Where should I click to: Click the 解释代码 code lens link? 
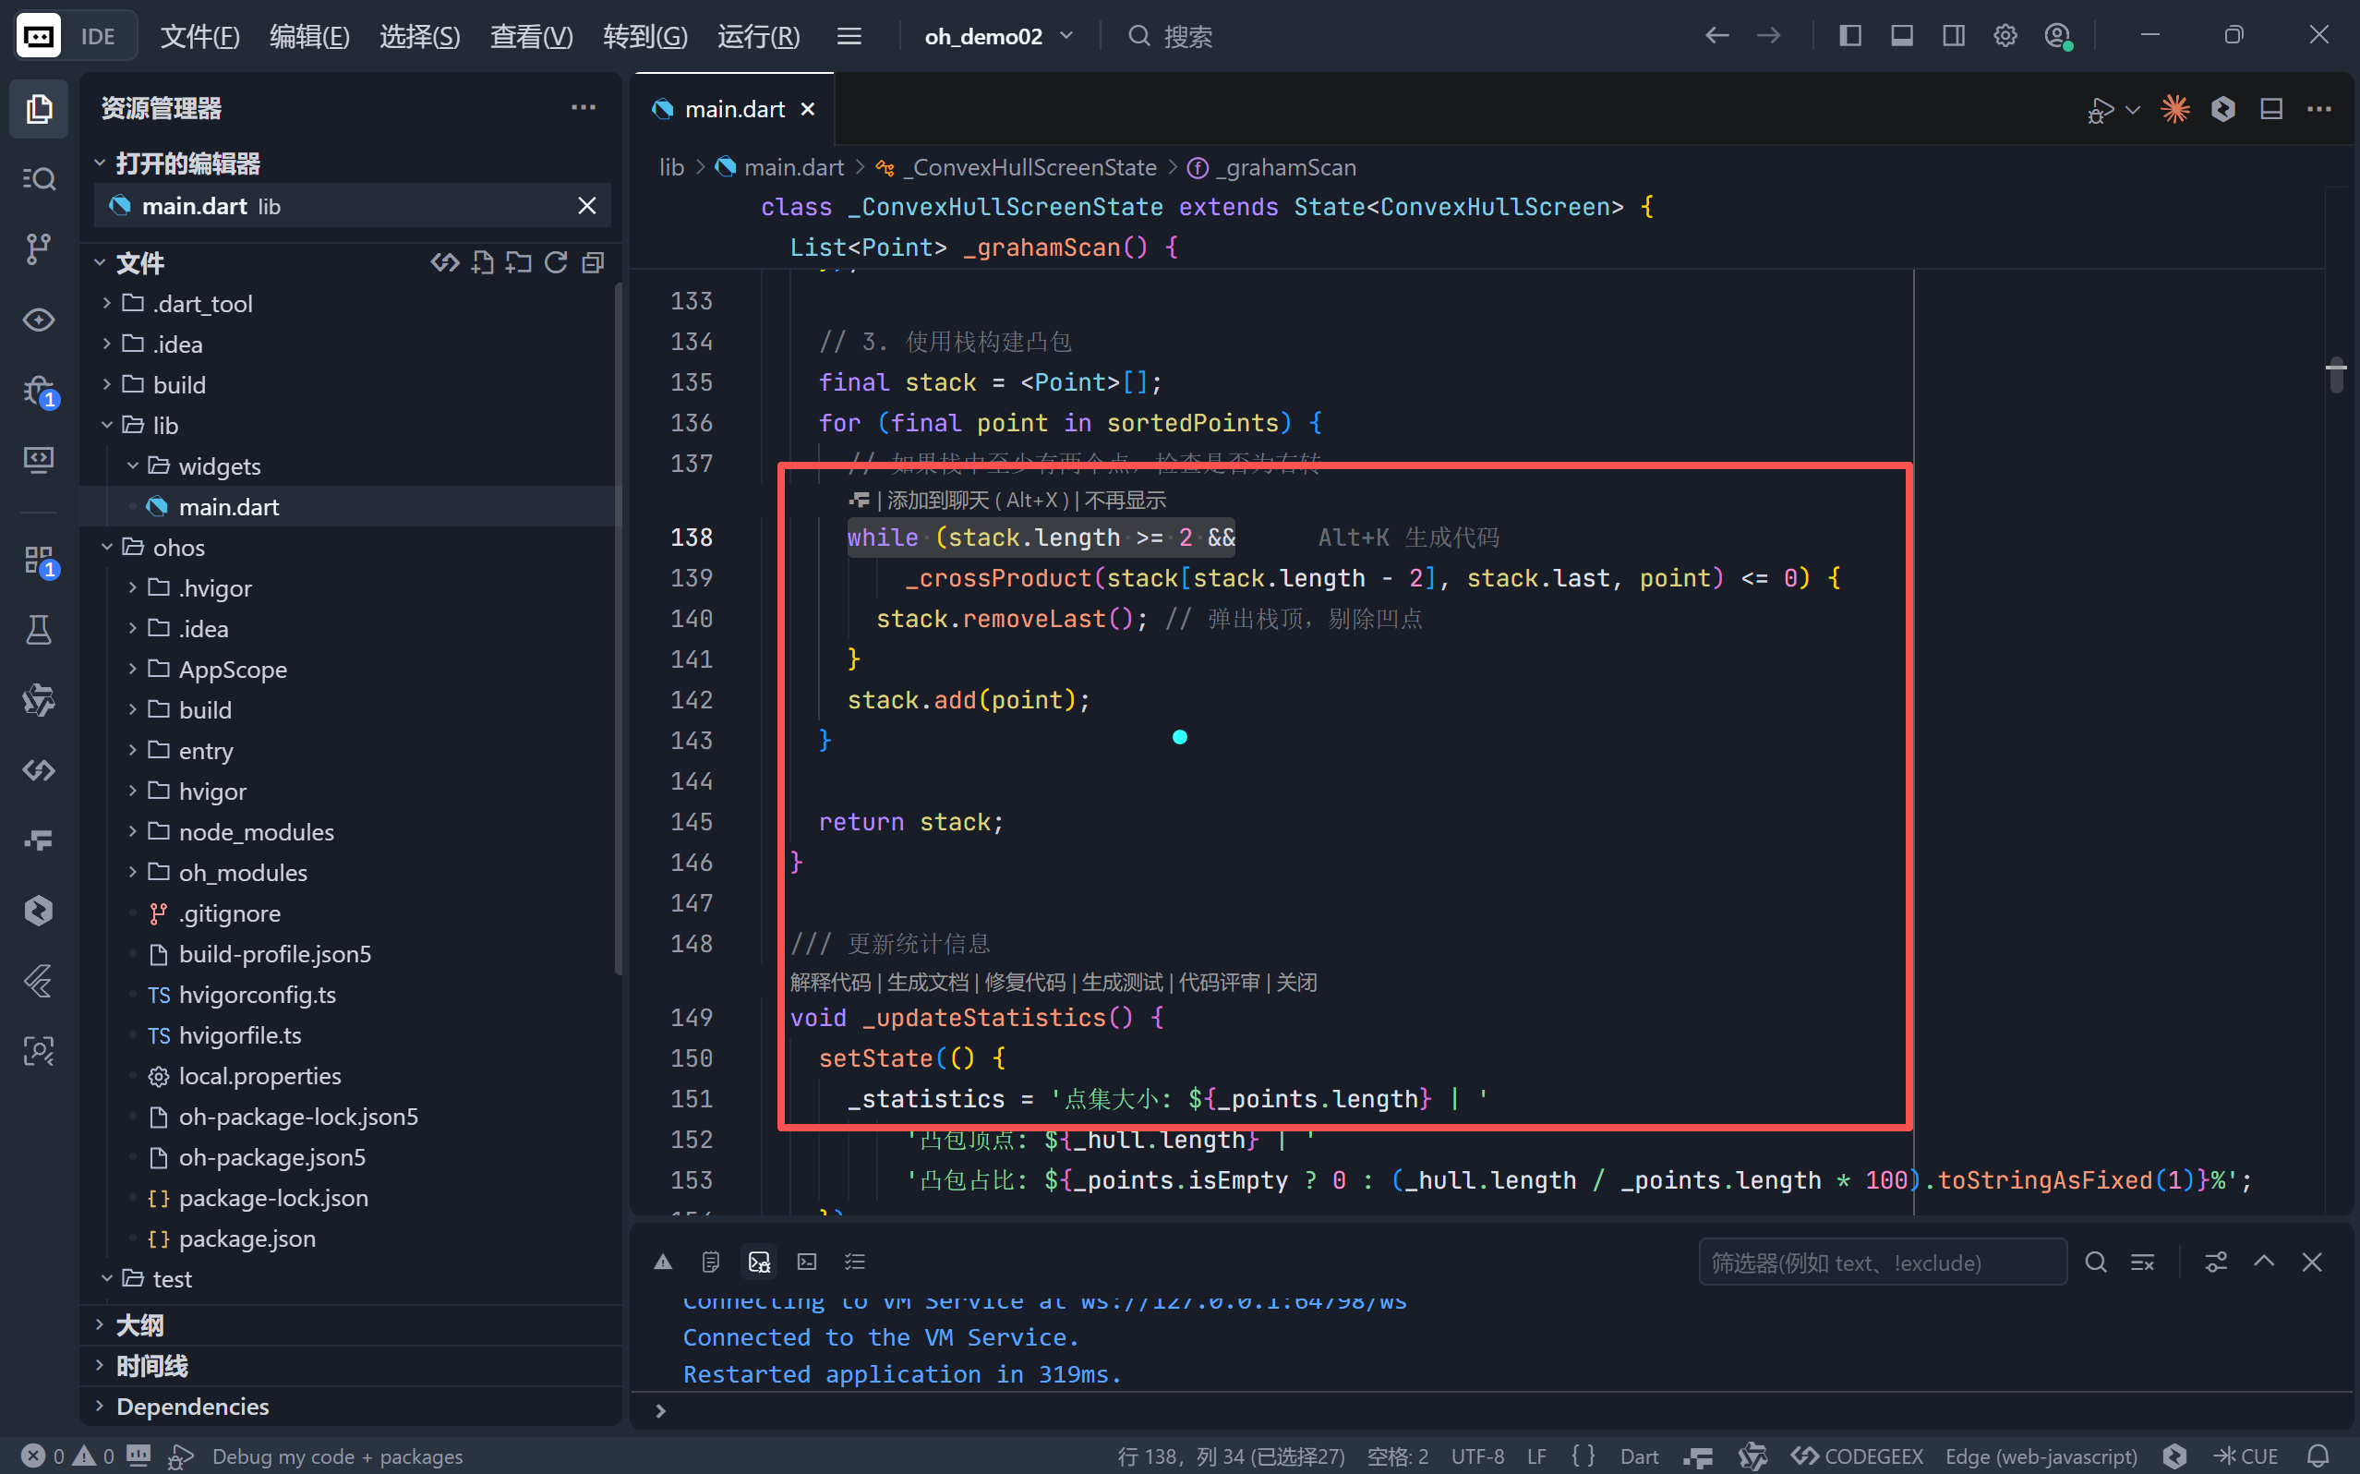point(830,982)
